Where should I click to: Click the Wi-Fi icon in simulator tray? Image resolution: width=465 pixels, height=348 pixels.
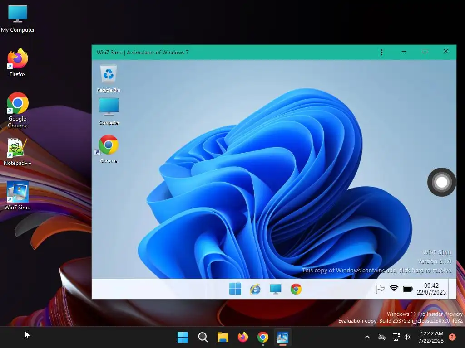click(394, 288)
